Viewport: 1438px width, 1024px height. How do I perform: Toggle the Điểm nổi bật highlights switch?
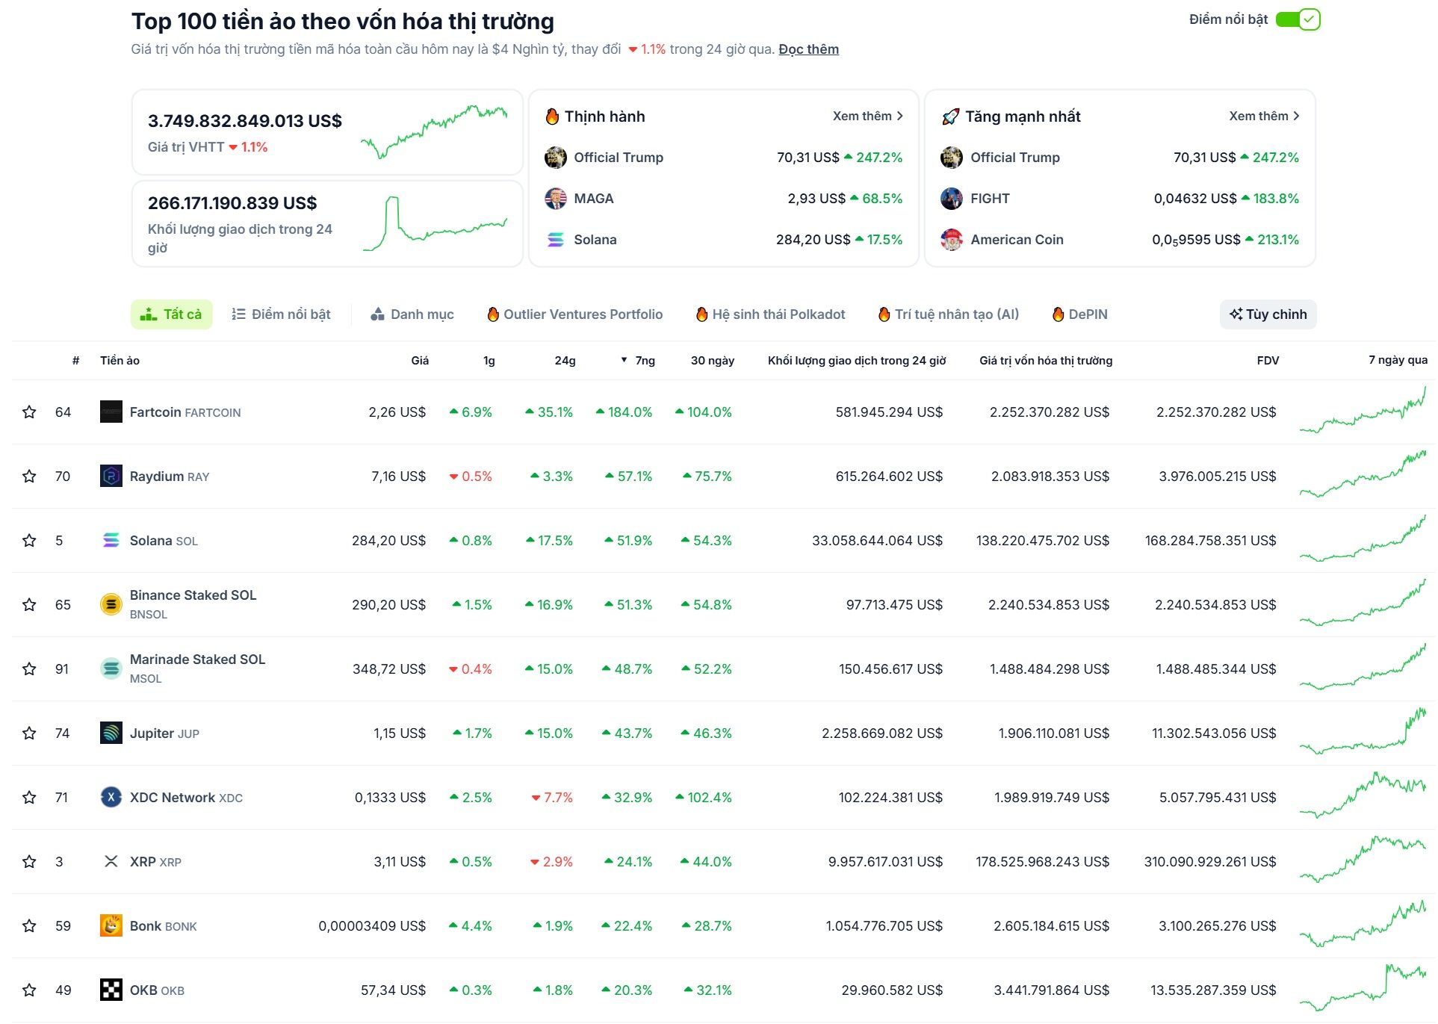click(1298, 19)
